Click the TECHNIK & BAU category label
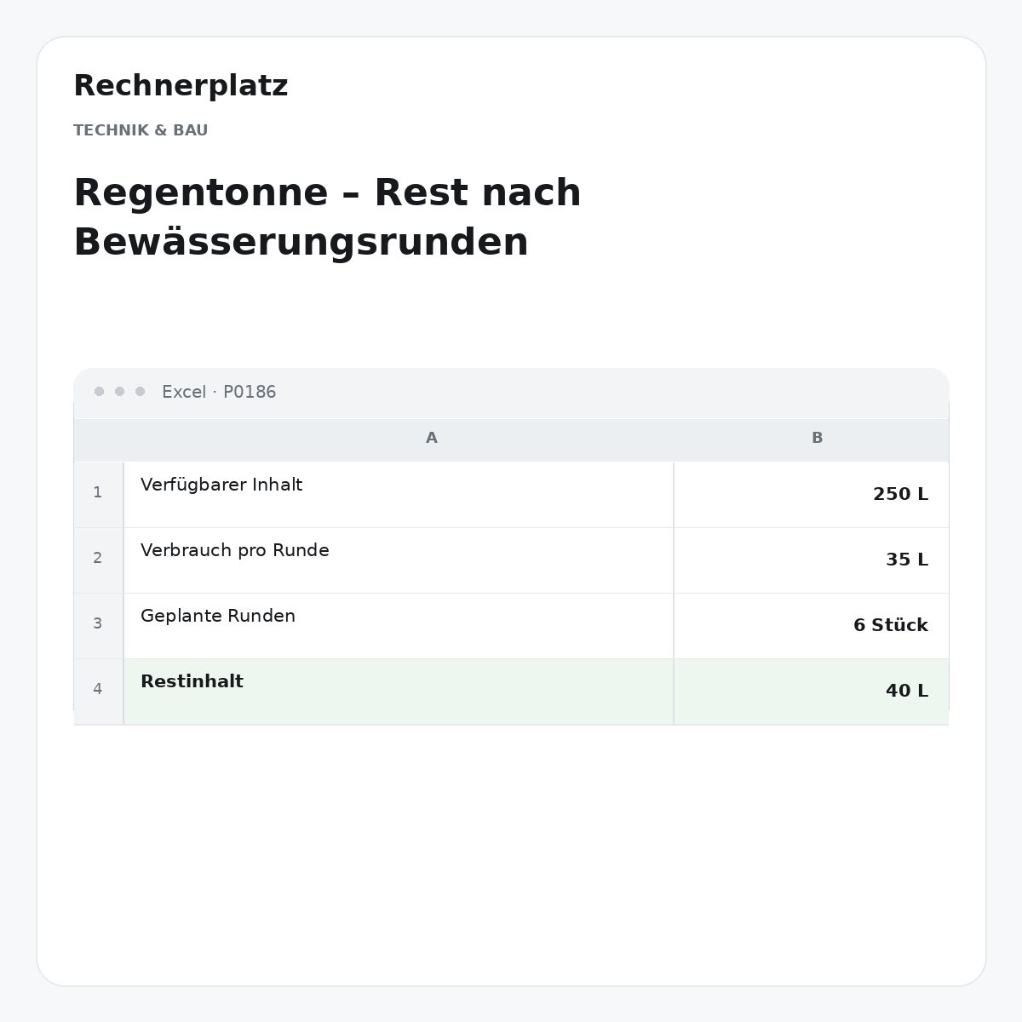The width and height of the screenshot is (1022, 1022). pyautogui.click(x=141, y=130)
